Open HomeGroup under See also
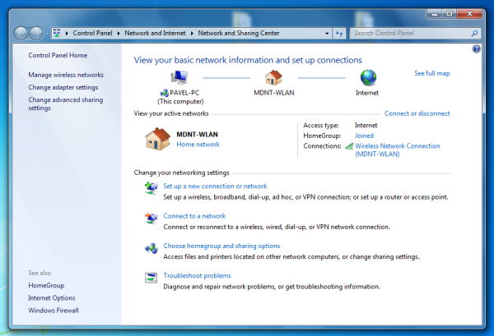The image size is (494, 336). coord(46,285)
